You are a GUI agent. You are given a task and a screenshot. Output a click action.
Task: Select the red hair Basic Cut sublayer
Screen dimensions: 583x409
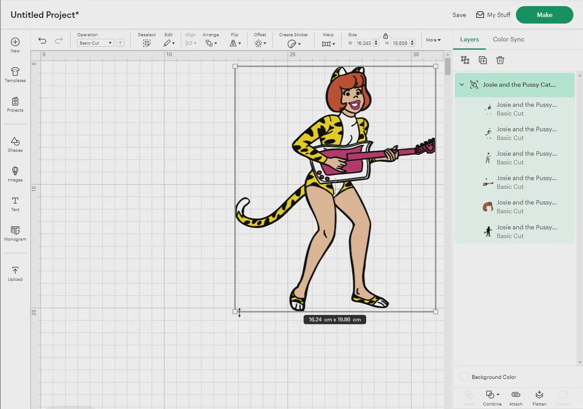pos(515,207)
